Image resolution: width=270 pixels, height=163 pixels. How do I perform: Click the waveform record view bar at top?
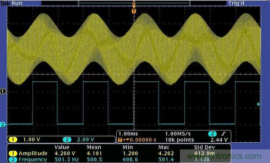pos(134,3)
